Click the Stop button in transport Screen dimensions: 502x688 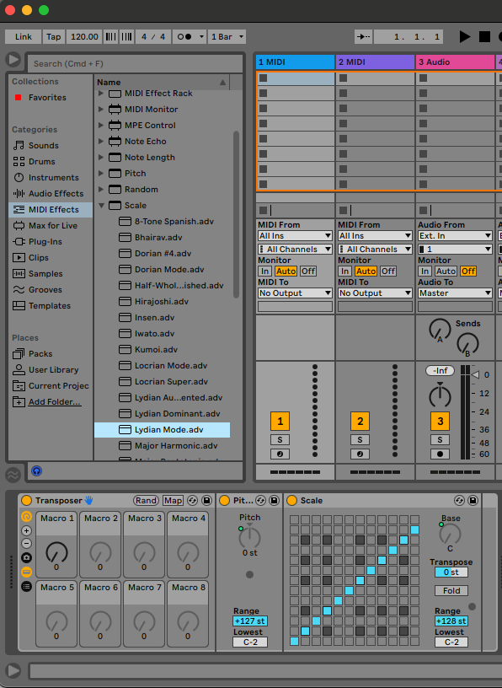484,37
